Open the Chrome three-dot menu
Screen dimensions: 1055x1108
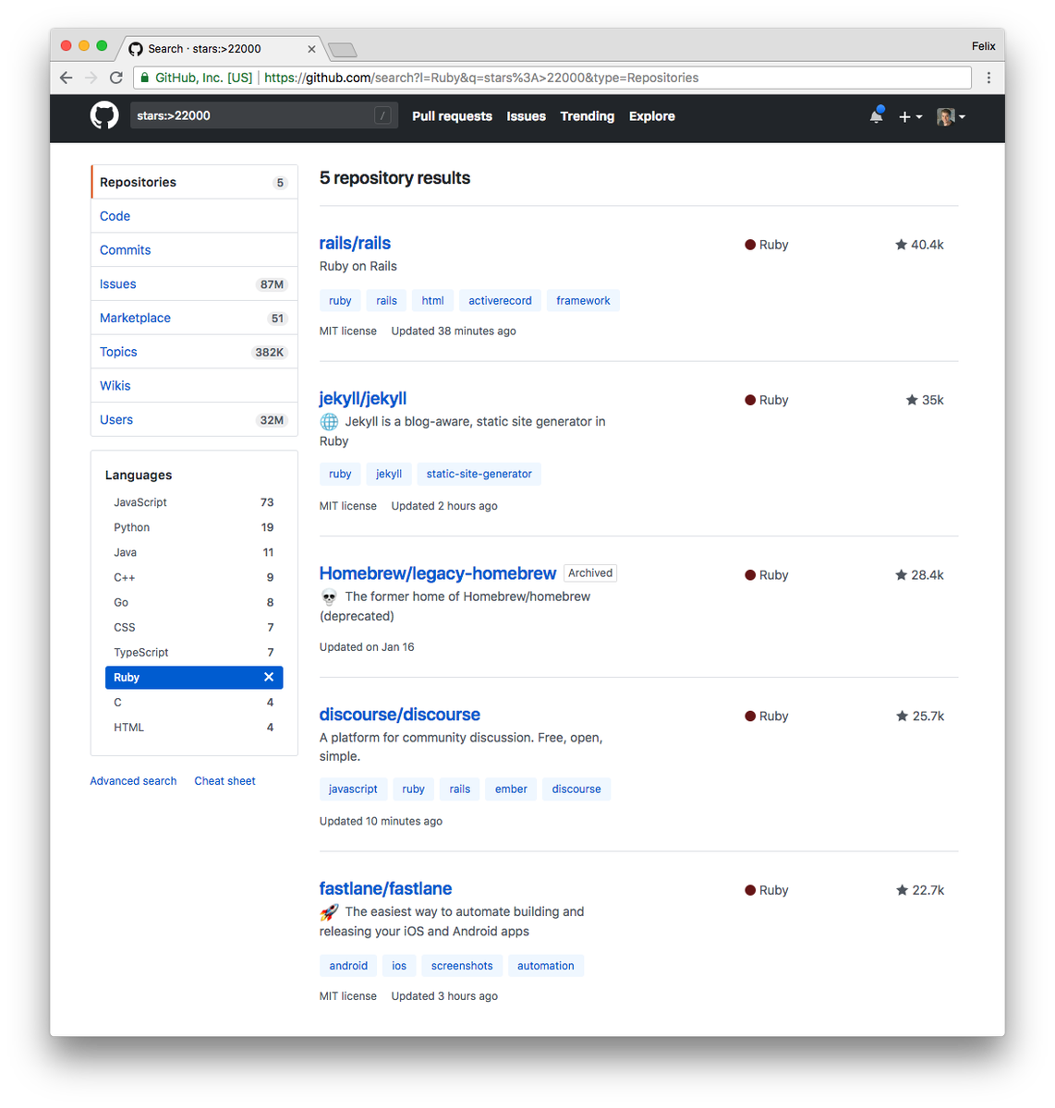988,78
